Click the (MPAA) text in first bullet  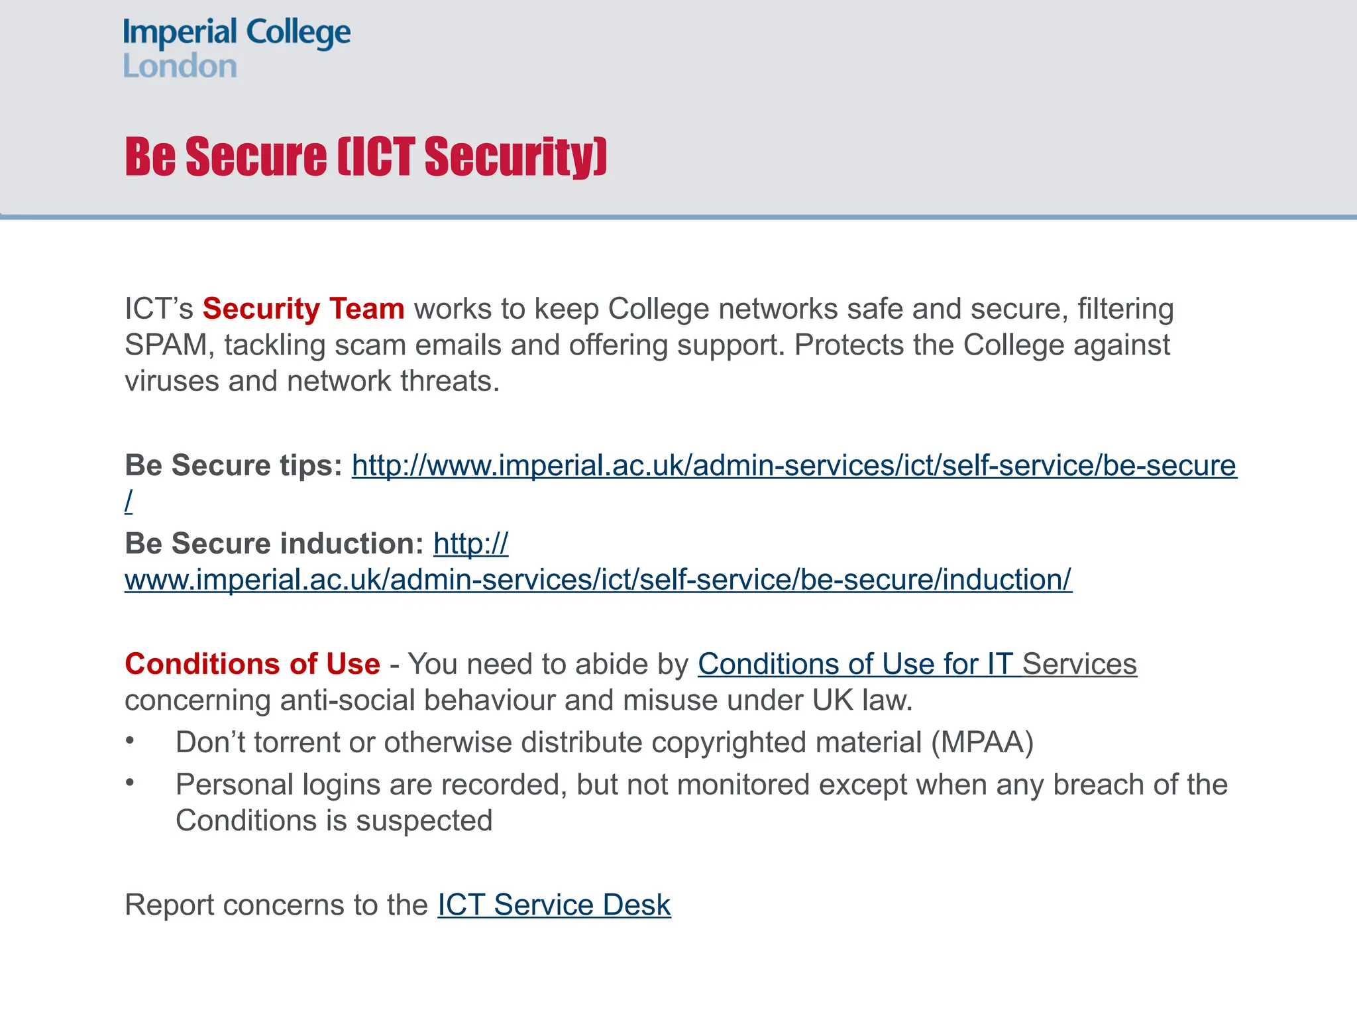[x=983, y=742]
